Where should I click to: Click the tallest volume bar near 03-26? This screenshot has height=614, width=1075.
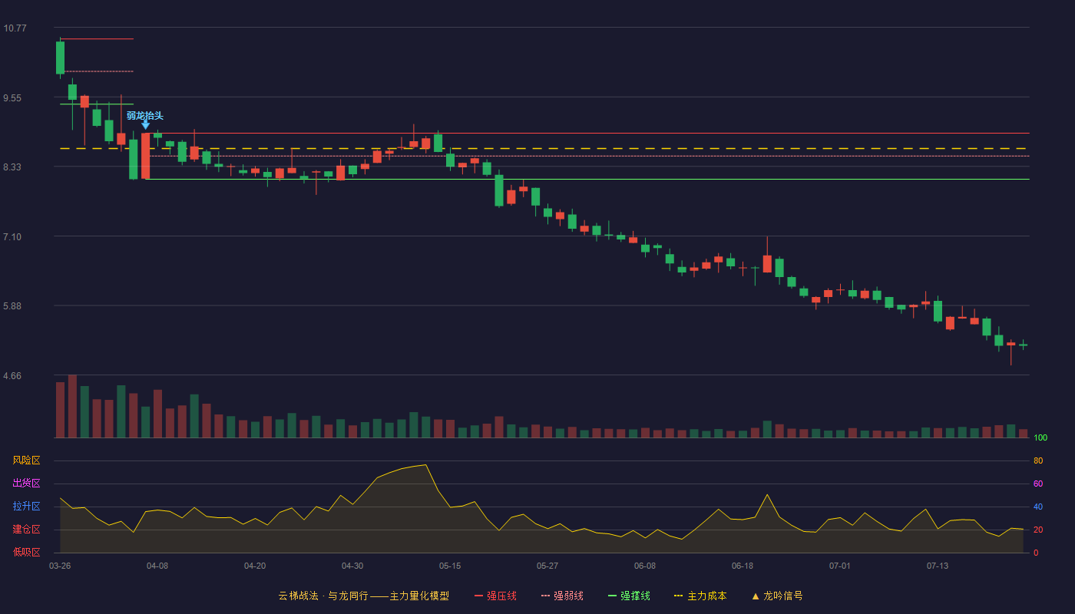click(x=72, y=406)
